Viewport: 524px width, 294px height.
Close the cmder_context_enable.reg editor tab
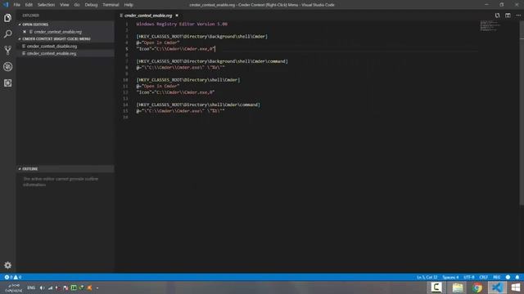(x=177, y=16)
